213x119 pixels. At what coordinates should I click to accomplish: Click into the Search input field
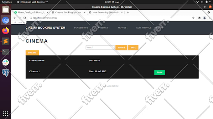click(x=100, y=48)
